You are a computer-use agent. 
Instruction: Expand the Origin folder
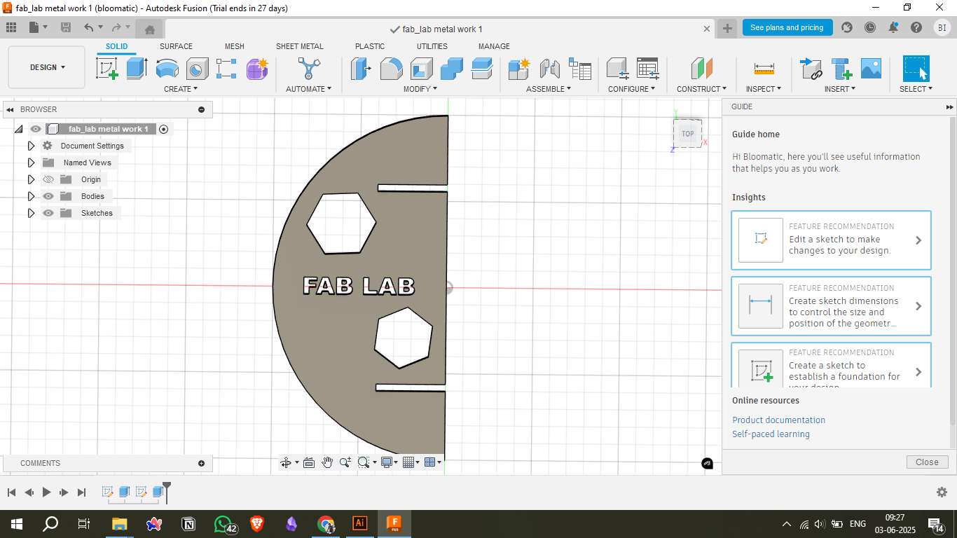31,179
